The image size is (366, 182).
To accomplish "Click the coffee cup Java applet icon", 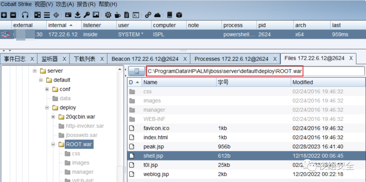I will (117, 15).
